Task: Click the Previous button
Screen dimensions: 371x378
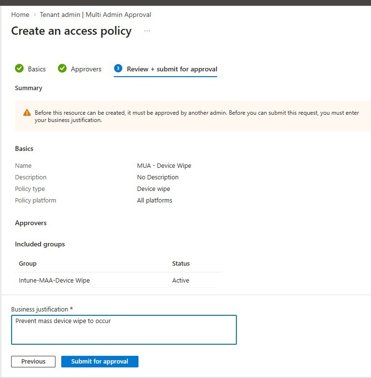Action: pyautogui.click(x=33, y=362)
